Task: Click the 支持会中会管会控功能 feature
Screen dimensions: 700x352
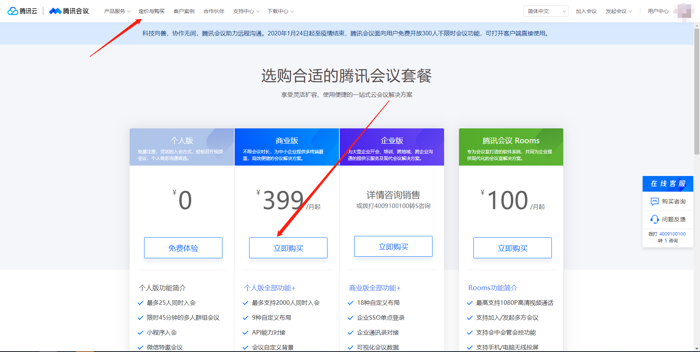Action: click(x=506, y=332)
